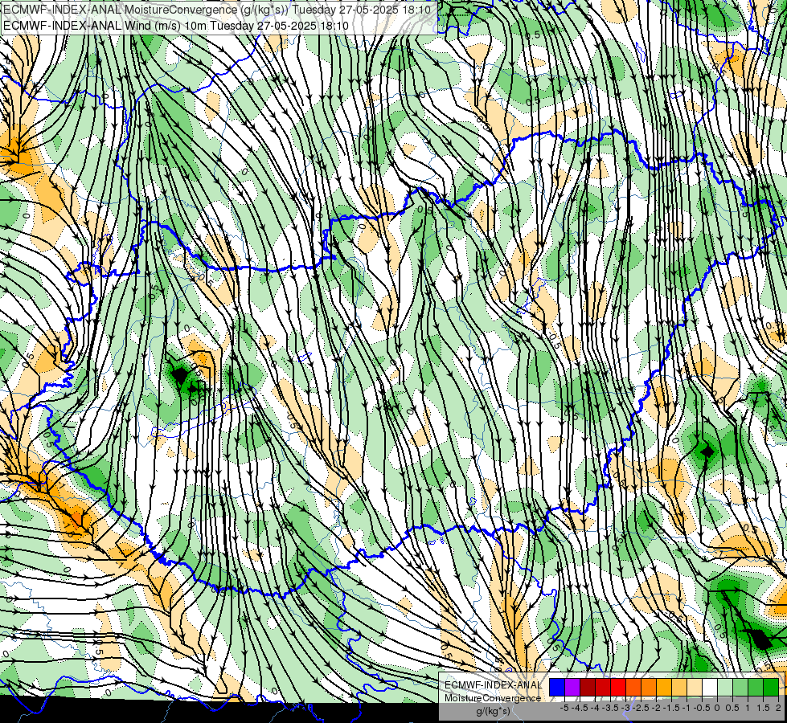
Task: Click the purple legend swatch
Action: tap(572, 687)
